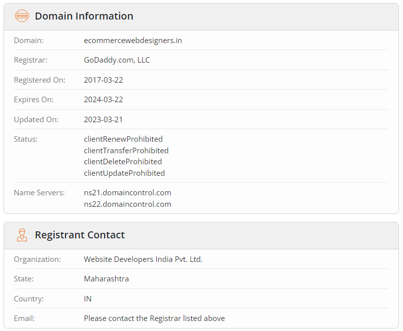Click the Registrant Contact person icon
Screen dimensions: 403x331
(x=22, y=235)
